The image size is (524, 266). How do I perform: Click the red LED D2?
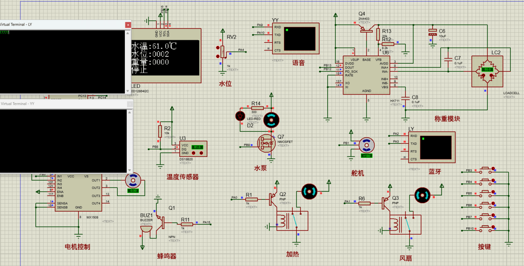241,115
